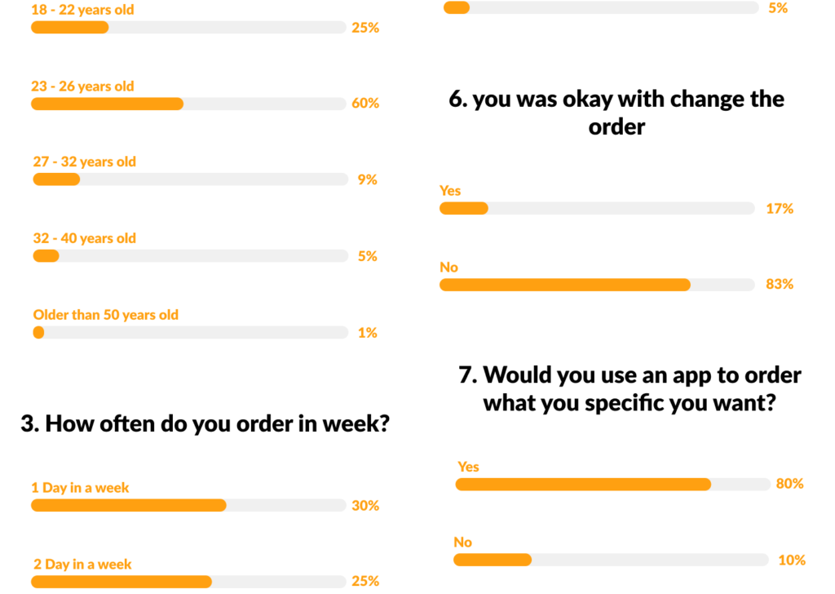Screen dimensions: 835x594
Task: Click the question 7 app order heading
Action: (x=630, y=388)
